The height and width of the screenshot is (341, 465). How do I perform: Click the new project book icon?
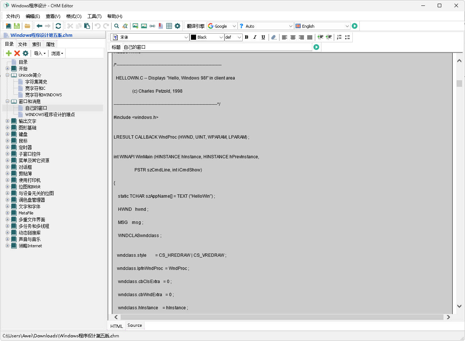(x=8, y=26)
